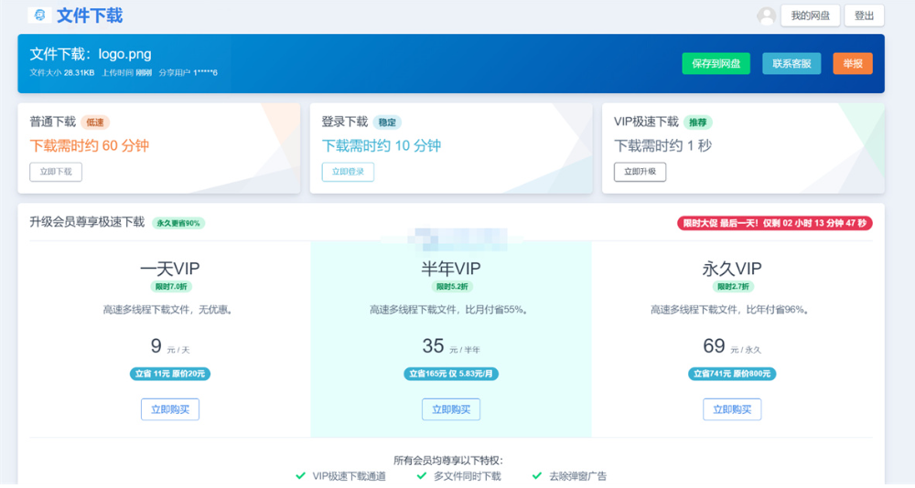Open the user avatar icon
The image size is (915, 488).
766,16
